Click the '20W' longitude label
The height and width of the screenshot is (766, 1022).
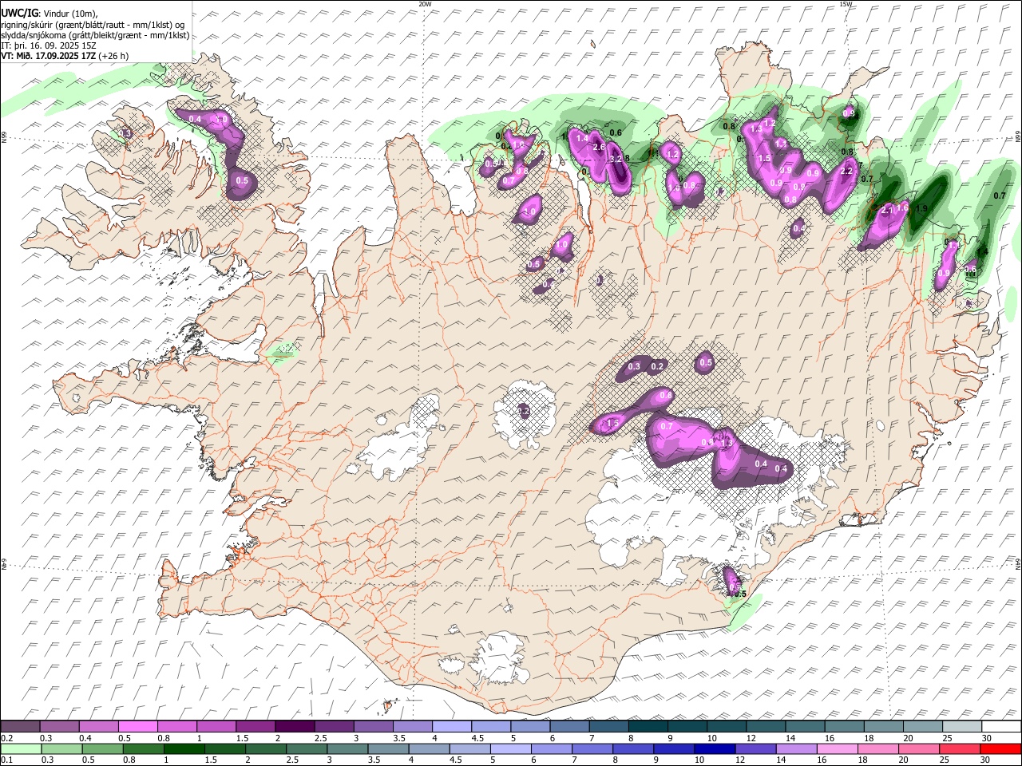tap(425, 4)
